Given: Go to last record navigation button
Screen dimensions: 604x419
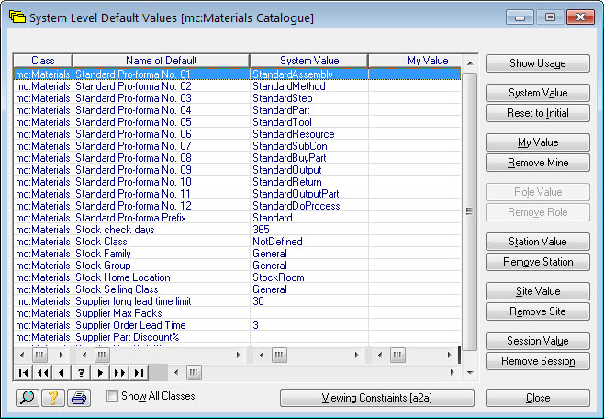Looking at the screenshot, I should pos(138,372).
